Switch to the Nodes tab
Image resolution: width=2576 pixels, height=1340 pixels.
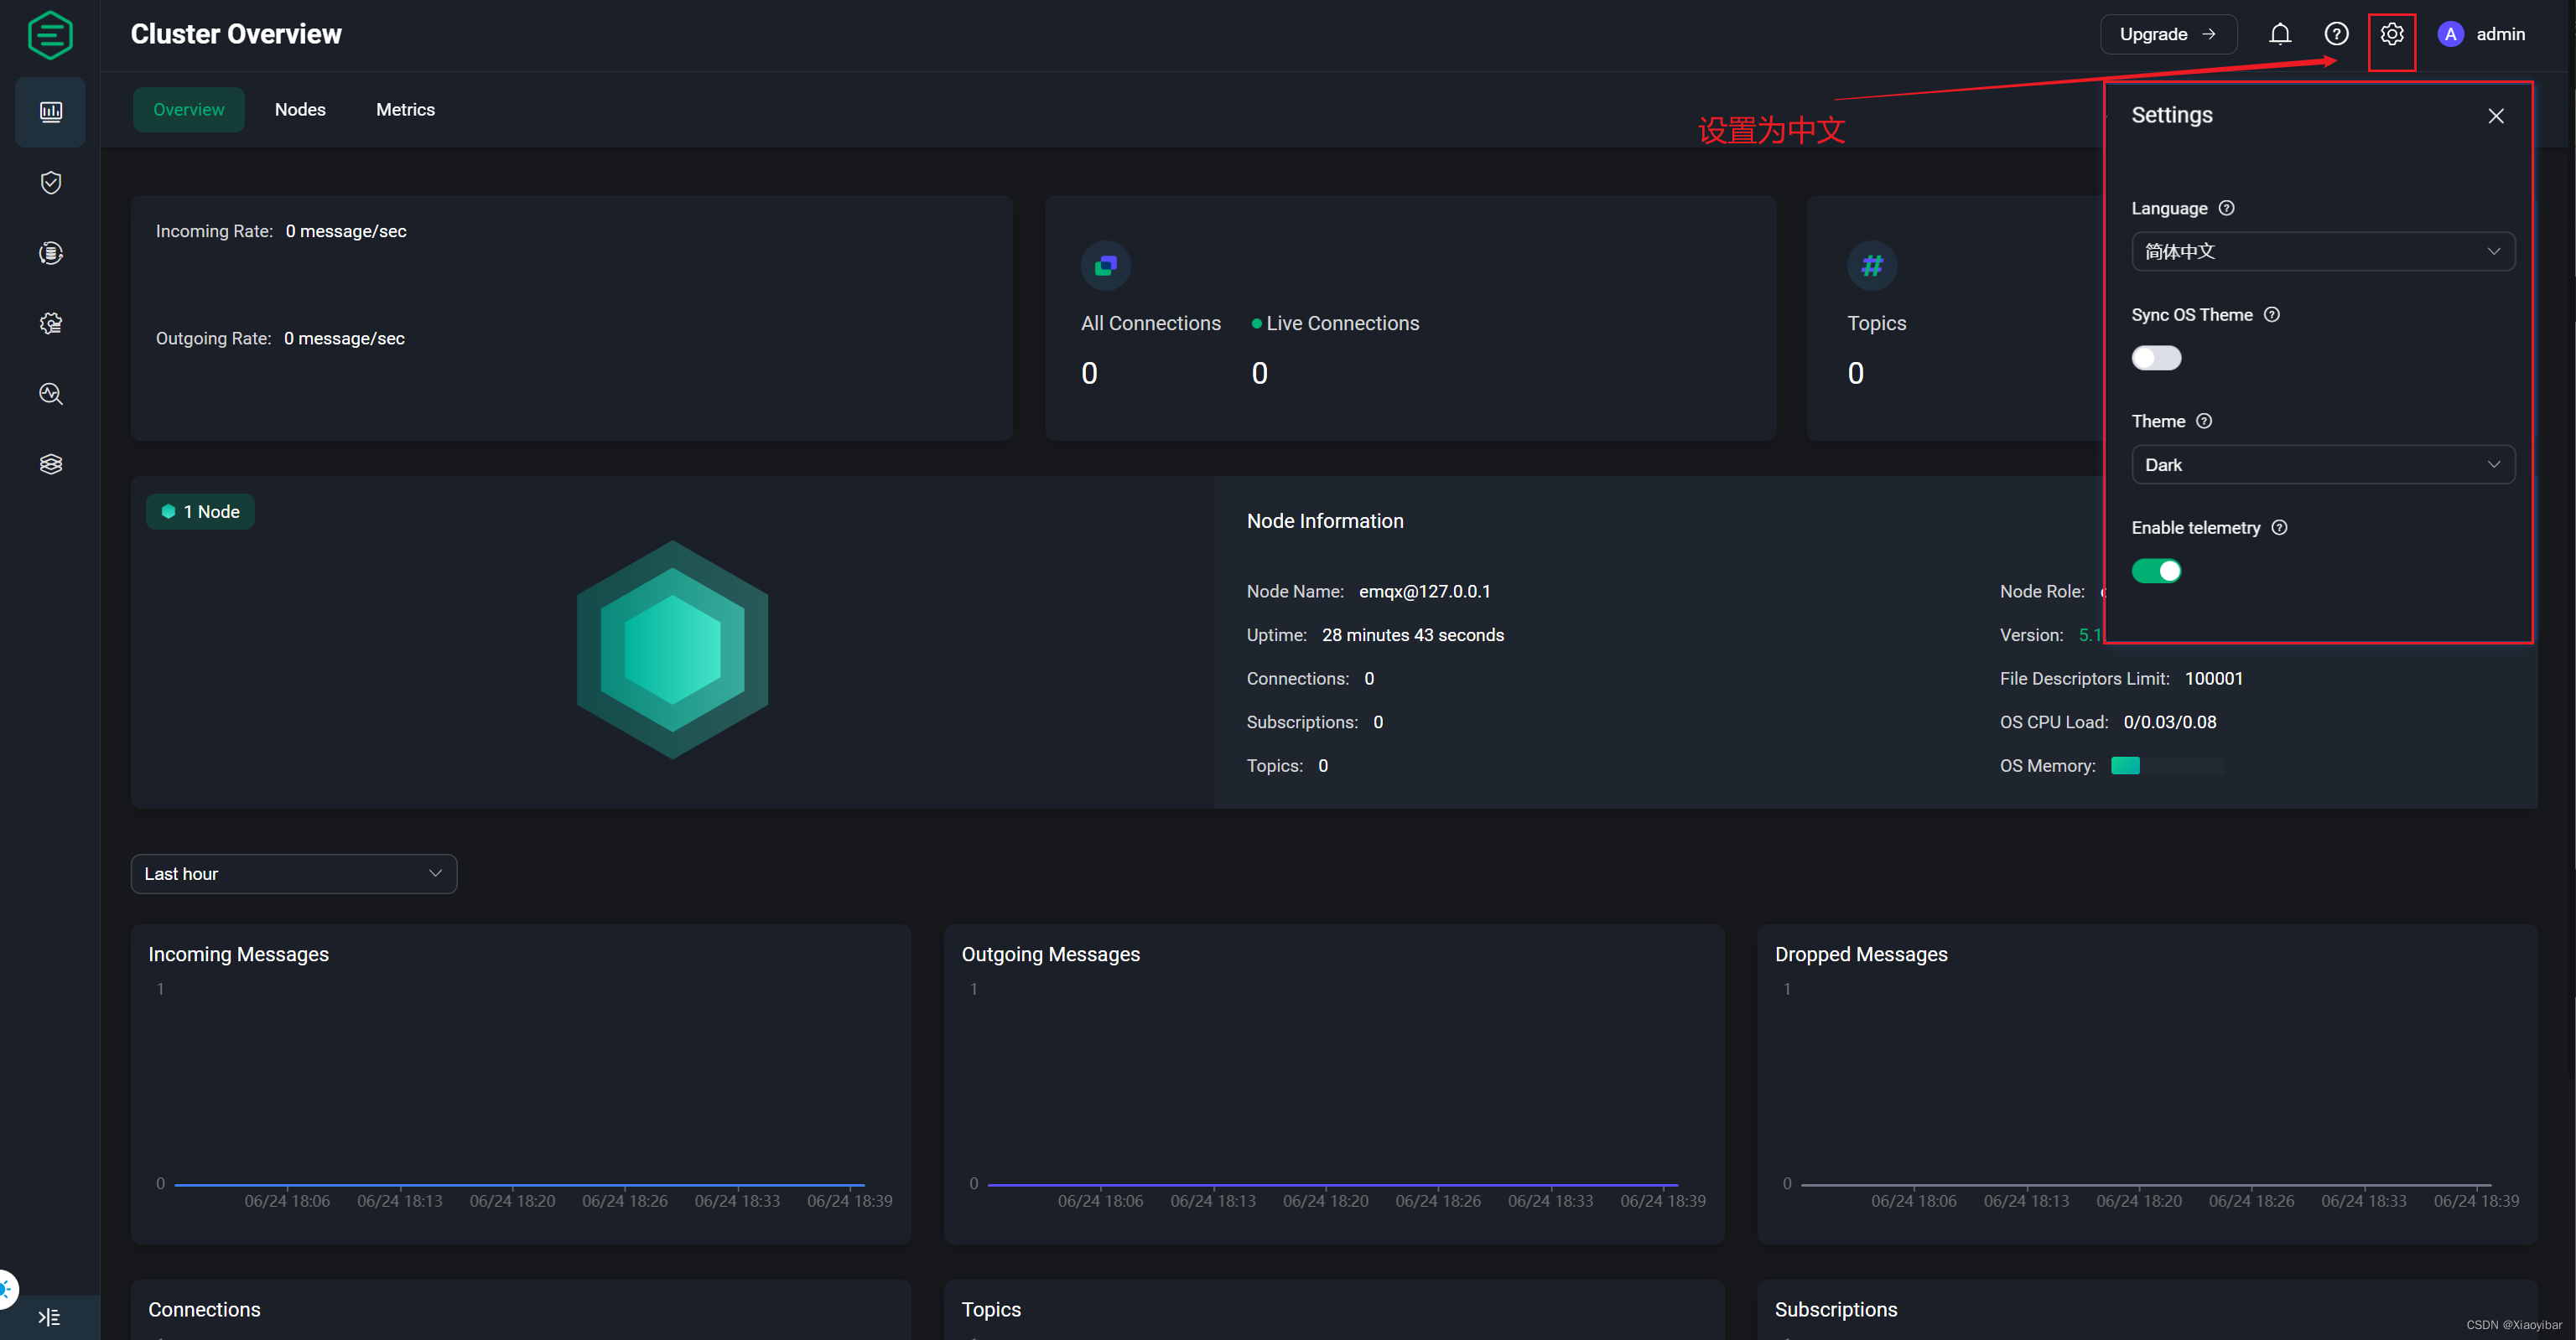(x=300, y=110)
